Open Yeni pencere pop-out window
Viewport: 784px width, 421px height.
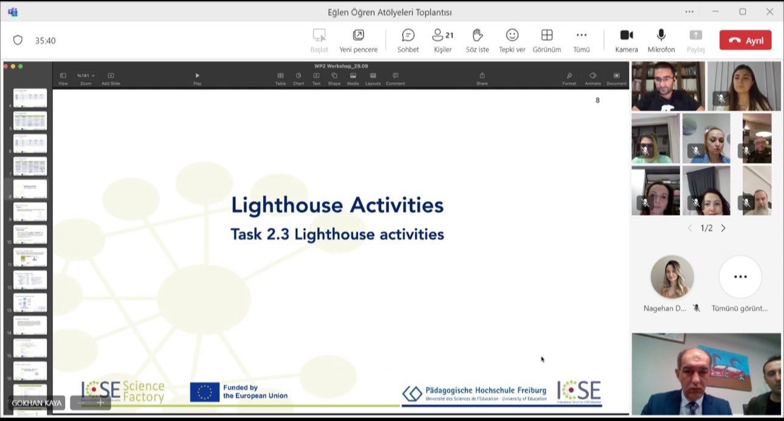(x=358, y=40)
